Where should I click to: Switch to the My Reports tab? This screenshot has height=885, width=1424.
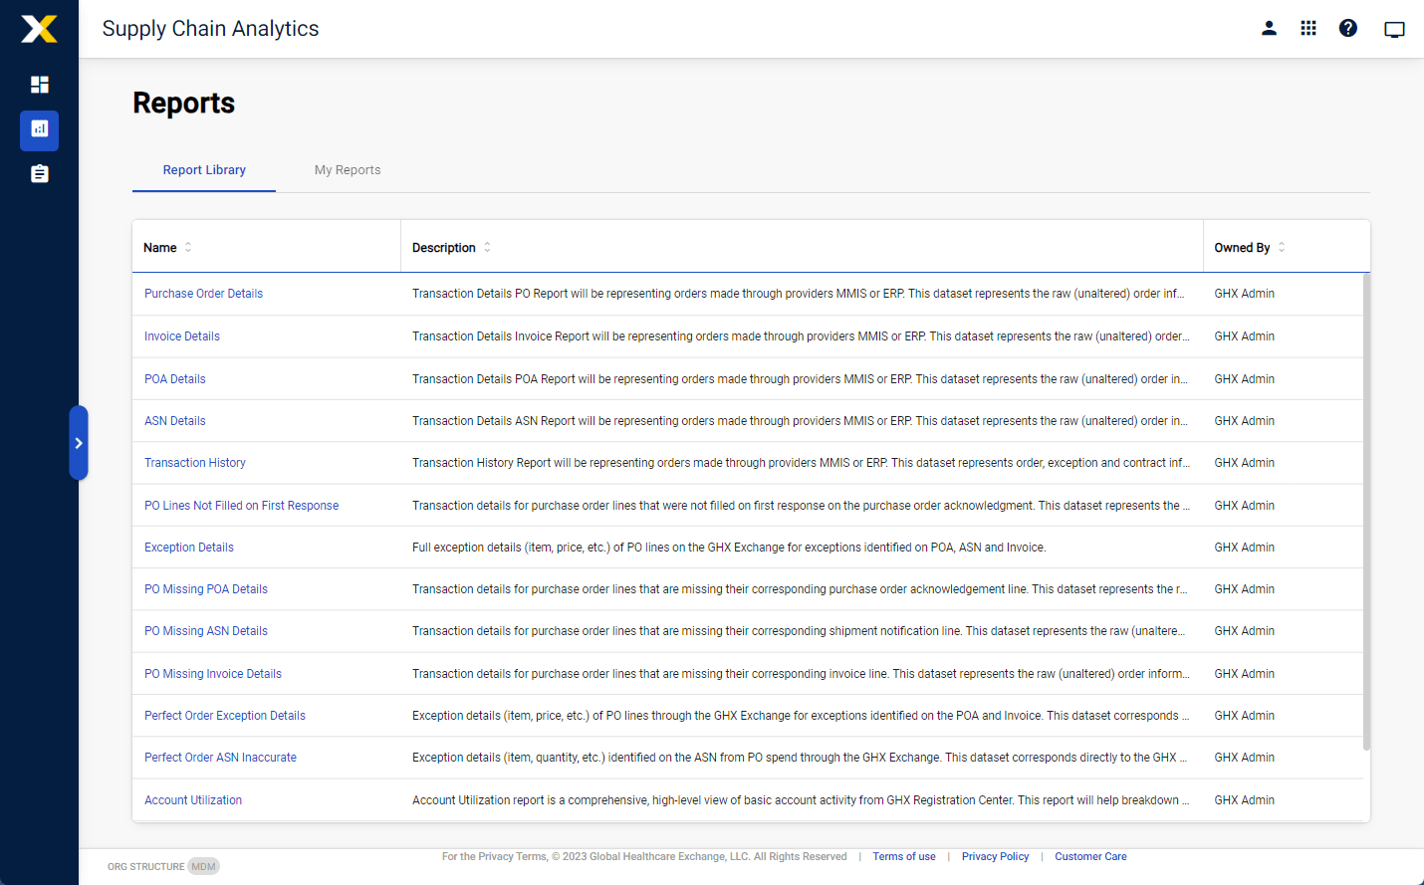348,170
